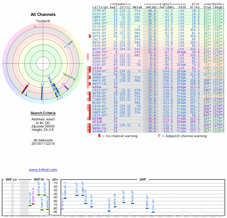Click the red co-channel warning legend icon

[99, 136]
